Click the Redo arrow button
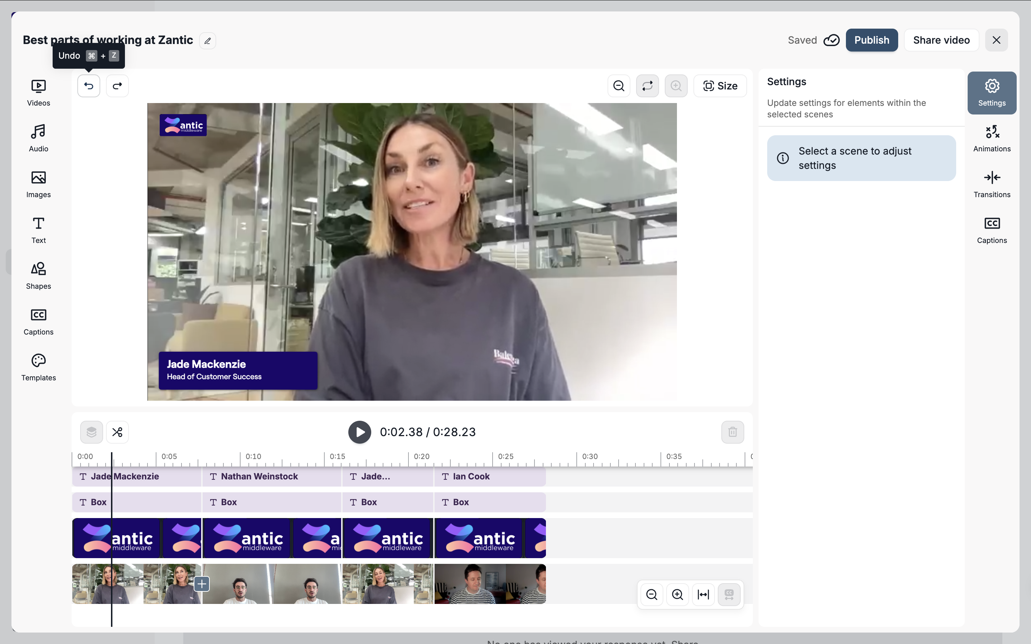 [x=117, y=86]
